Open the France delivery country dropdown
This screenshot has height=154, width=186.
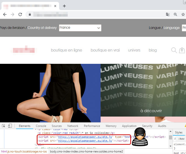pyautogui.click(x=80, y=28)
